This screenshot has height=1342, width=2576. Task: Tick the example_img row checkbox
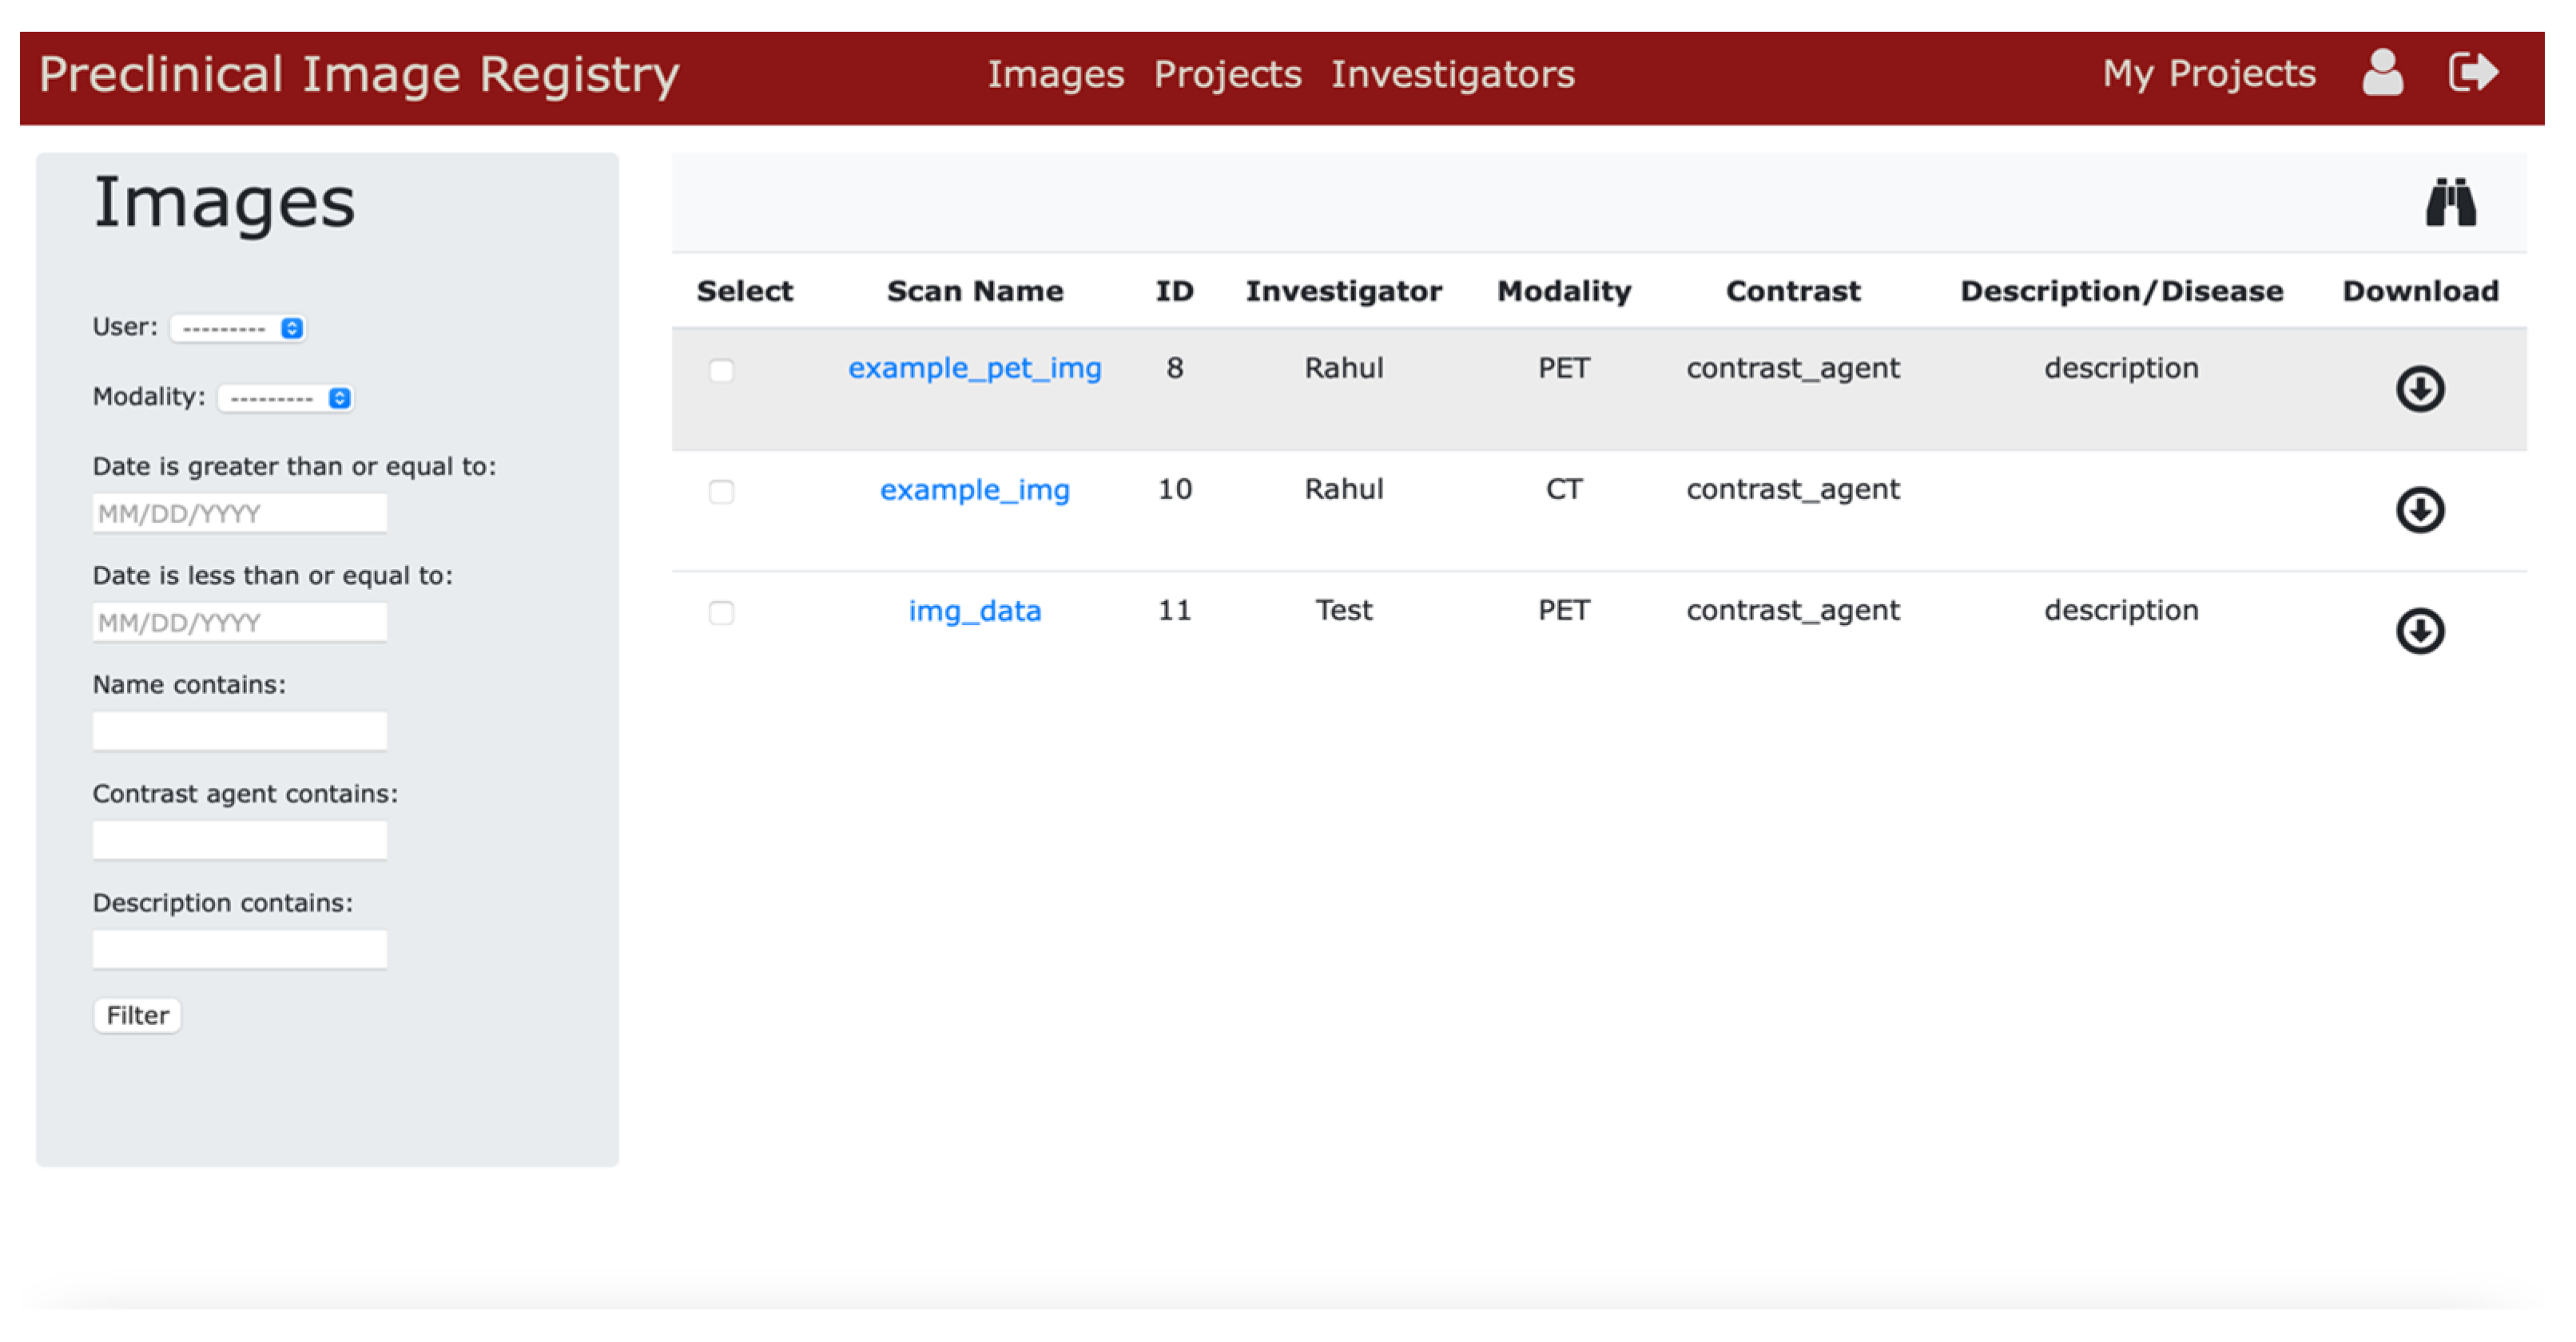coord(721,492)
